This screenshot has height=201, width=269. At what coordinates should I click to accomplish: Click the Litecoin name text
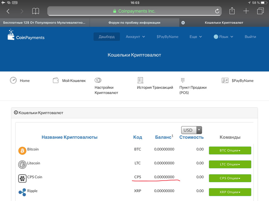click(x=34, y=163)
